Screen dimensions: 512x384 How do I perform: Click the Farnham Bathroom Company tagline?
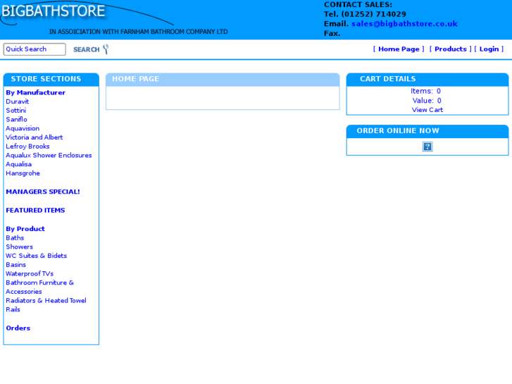(x=139, y=32)
